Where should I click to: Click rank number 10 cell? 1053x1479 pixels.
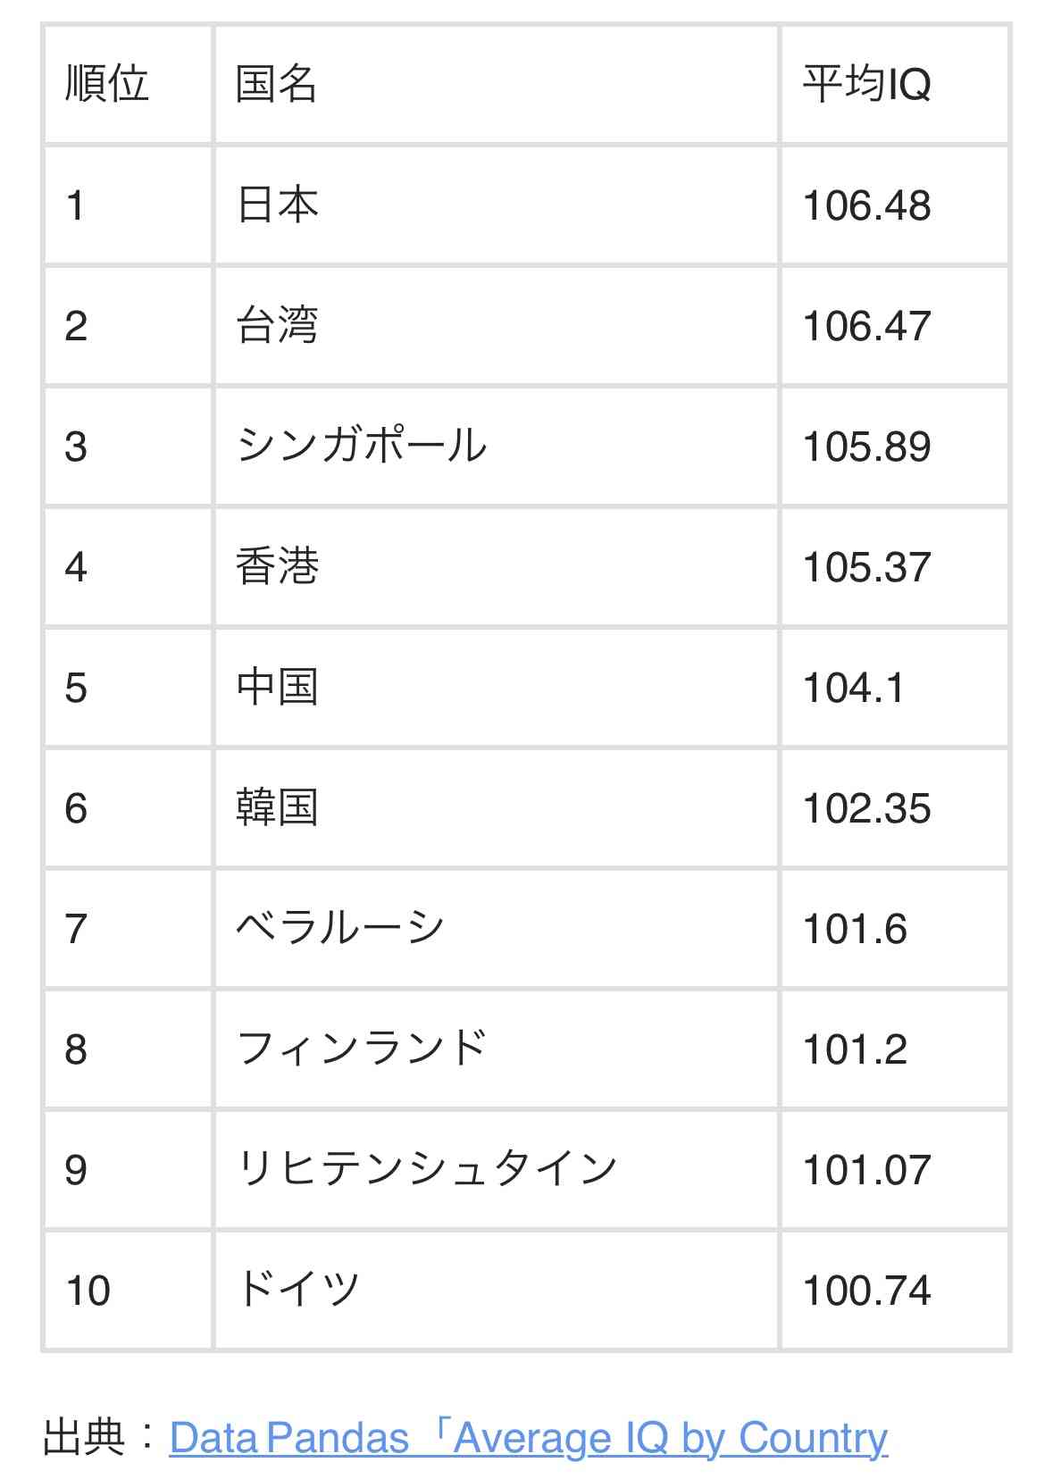pyautogui.click(x=88, y=1291)
